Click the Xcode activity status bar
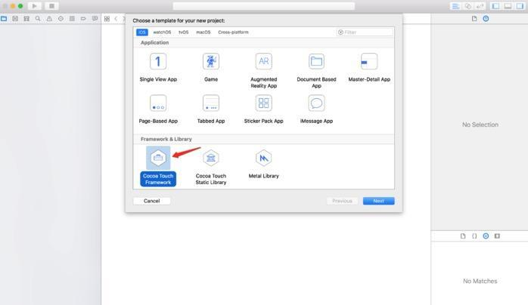This screenshot has height=305, width=528. 264,6
